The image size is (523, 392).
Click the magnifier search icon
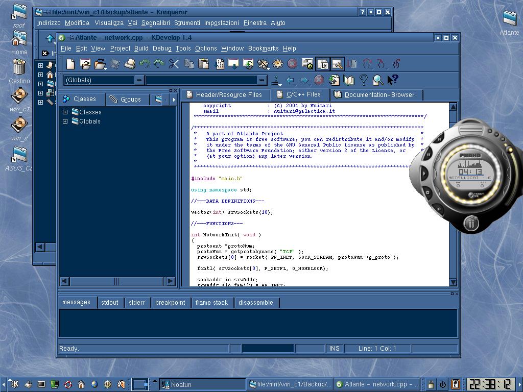click(378, 80)
